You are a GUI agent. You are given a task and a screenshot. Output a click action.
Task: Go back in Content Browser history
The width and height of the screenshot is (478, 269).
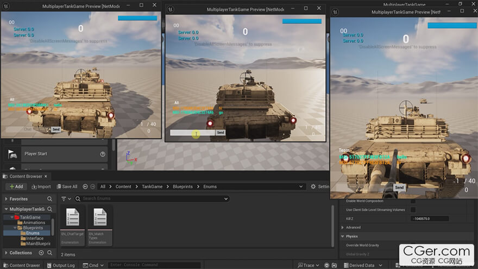pos(85,186)
